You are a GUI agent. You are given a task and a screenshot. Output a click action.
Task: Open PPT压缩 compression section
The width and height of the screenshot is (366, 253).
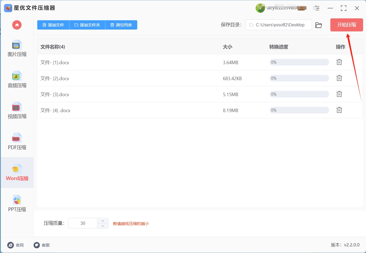(x=17, y=203)
